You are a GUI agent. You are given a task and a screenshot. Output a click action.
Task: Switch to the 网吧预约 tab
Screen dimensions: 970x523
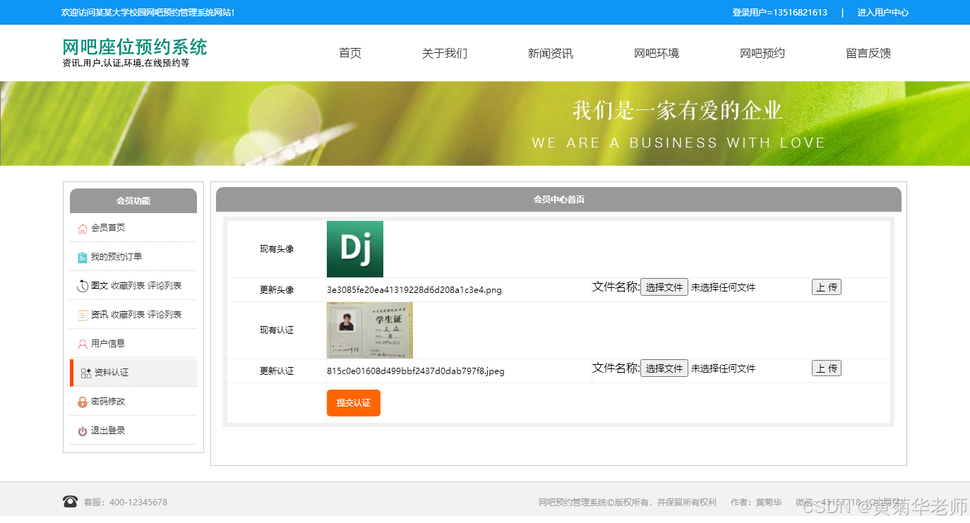pyautogui.click(x=762, y=52)
